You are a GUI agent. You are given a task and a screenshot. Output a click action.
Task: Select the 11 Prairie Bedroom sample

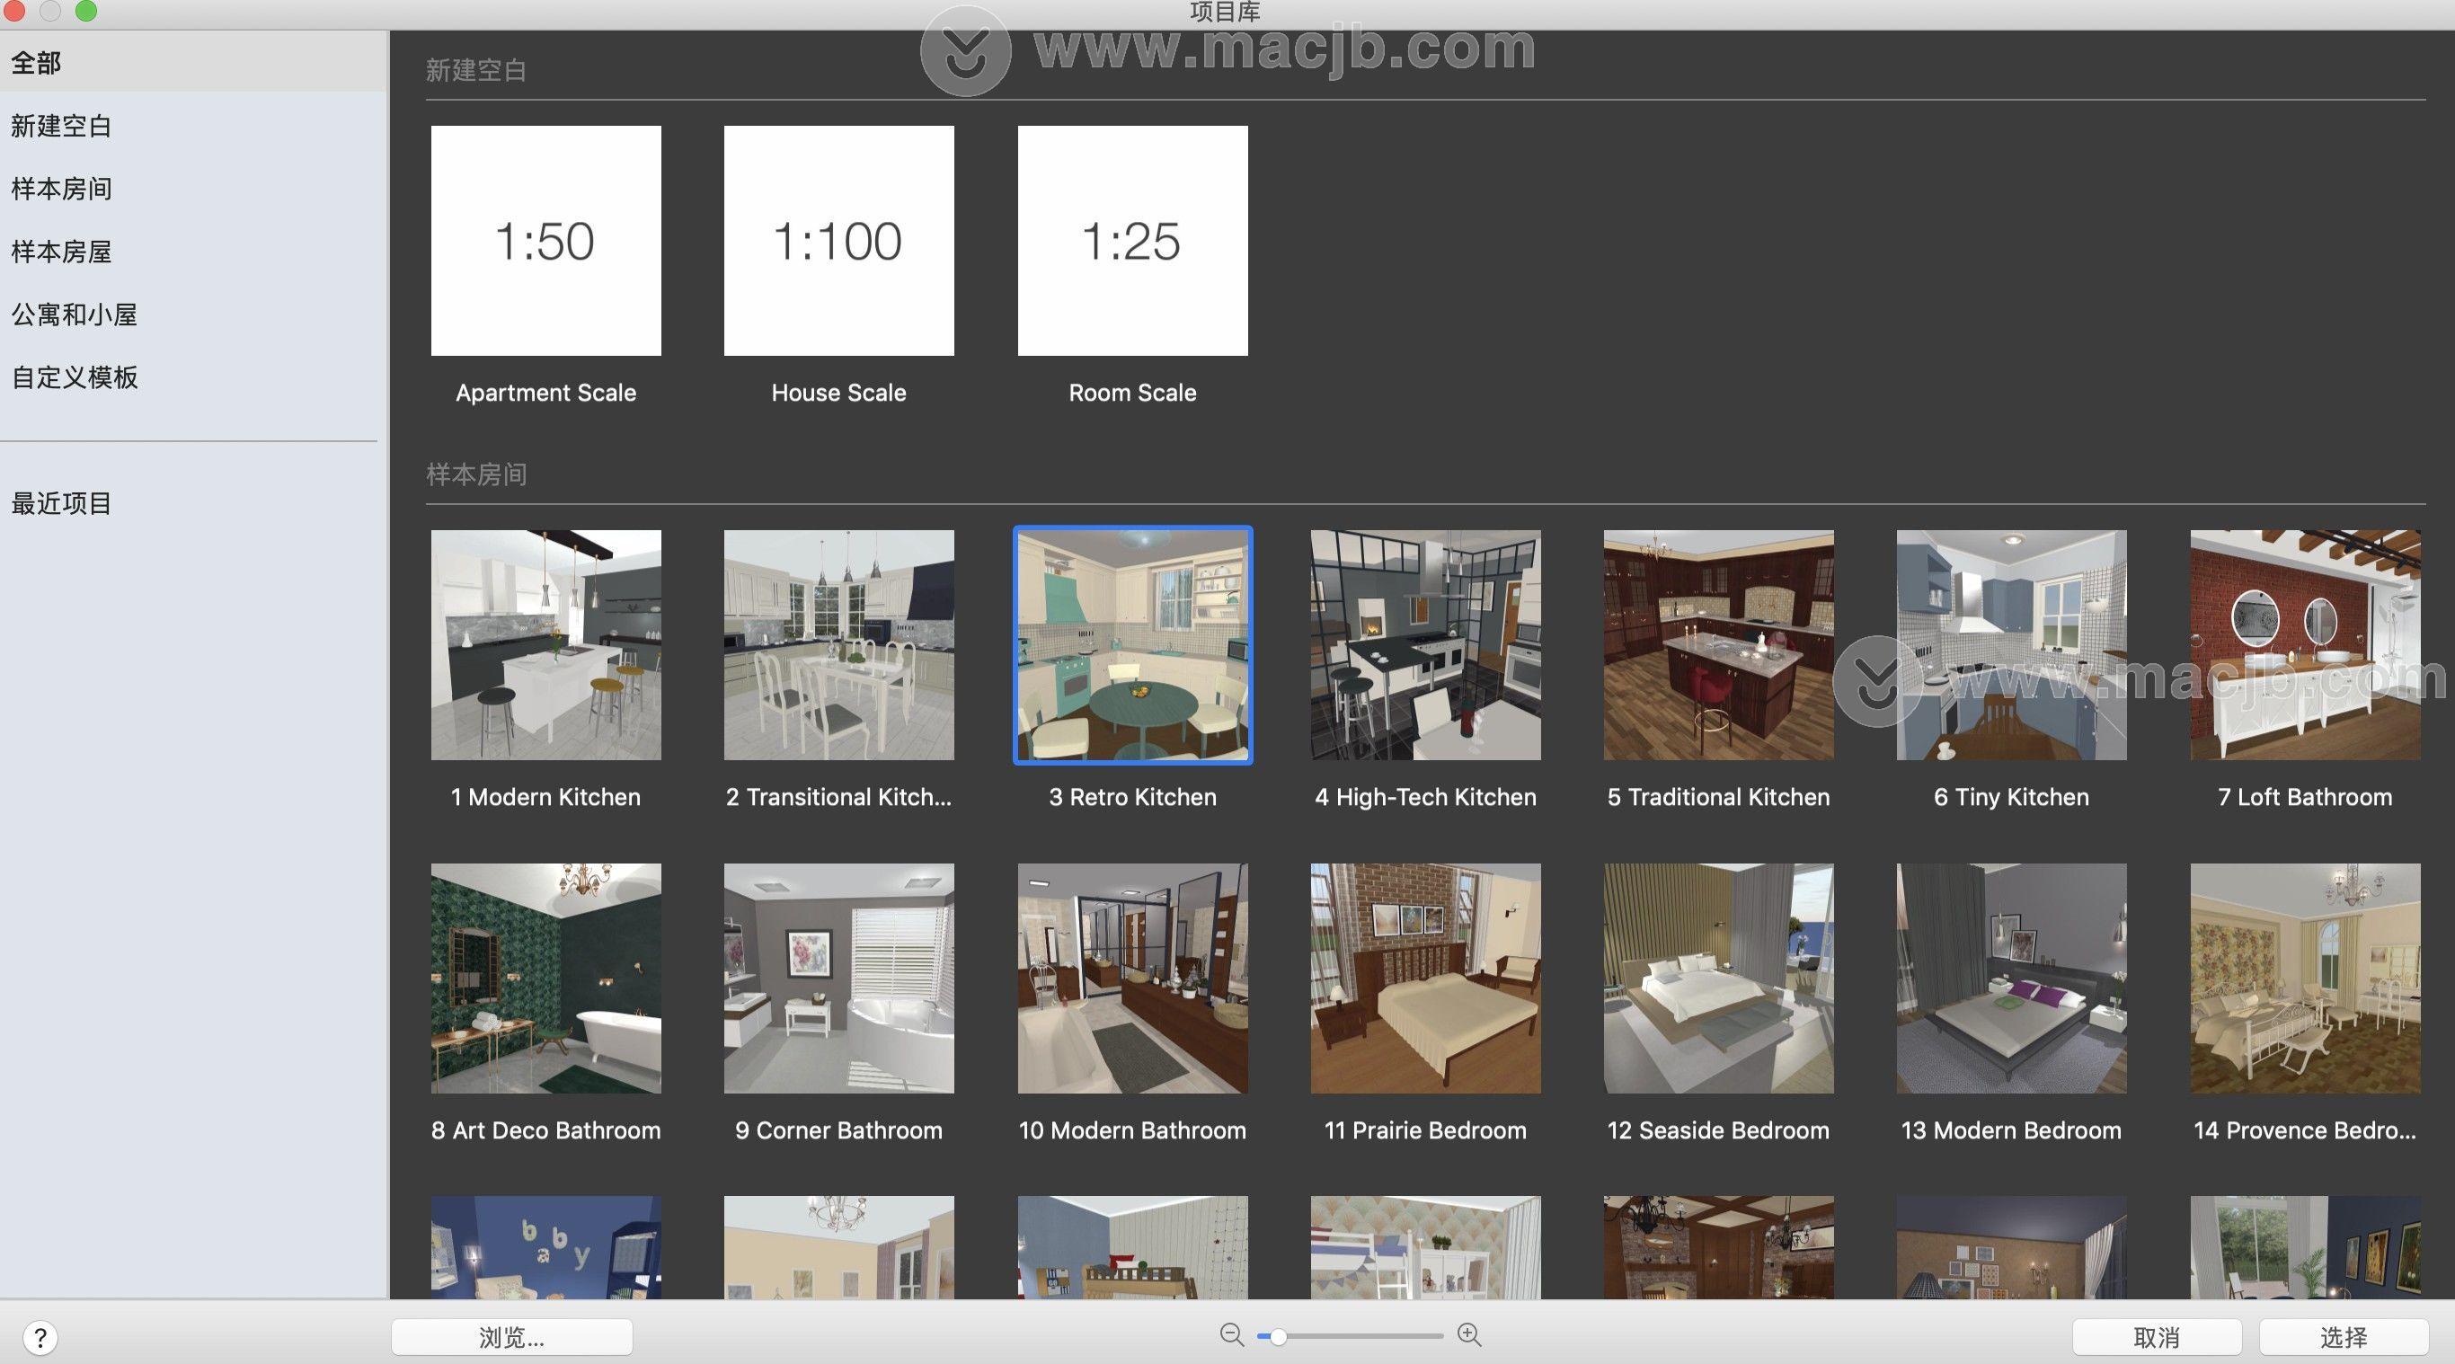(x=1425, y=978)
